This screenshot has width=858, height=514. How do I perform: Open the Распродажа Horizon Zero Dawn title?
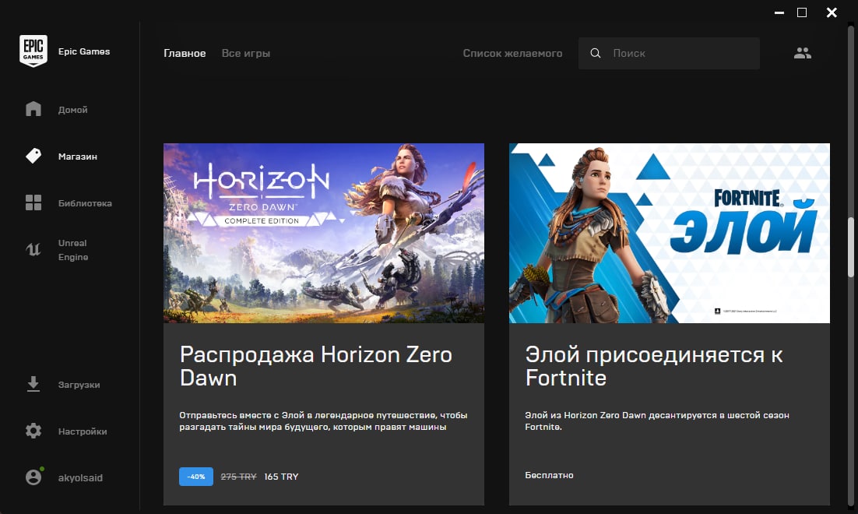pyautogui.click(x=316, y=366)
